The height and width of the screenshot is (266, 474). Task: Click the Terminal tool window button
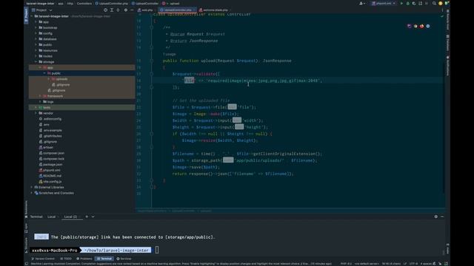coord(104,259)
